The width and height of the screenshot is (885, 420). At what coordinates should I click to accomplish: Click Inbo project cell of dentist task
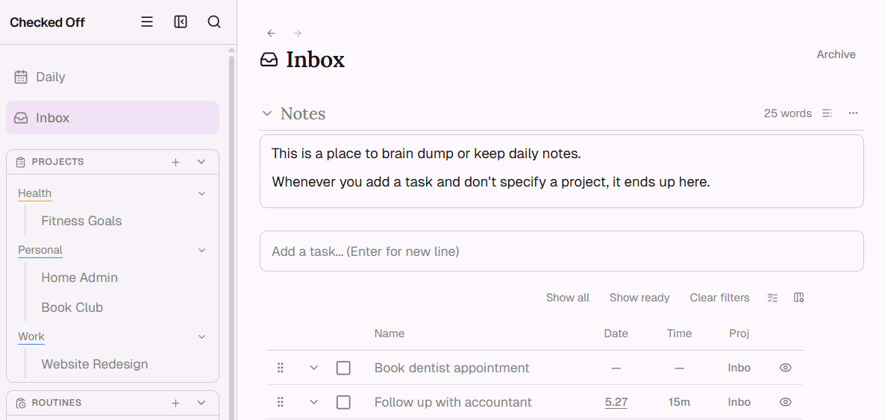click(739, 368)
